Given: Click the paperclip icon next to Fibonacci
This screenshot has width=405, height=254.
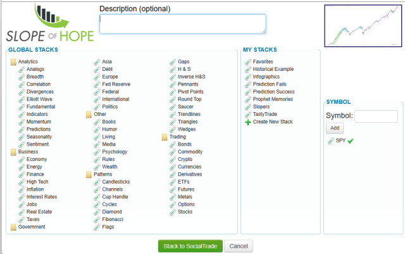Looking at the screenshot, I should pos(97,219).
